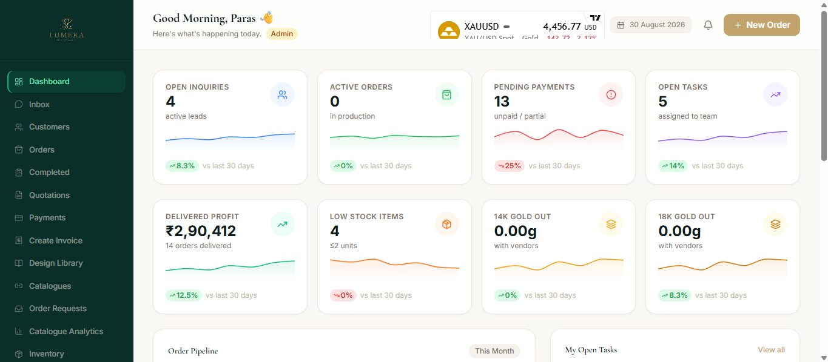Screen dimensions: 828x362
Task: Click the 18K Gold Out layers icon
Action: (x=775, y=224)
